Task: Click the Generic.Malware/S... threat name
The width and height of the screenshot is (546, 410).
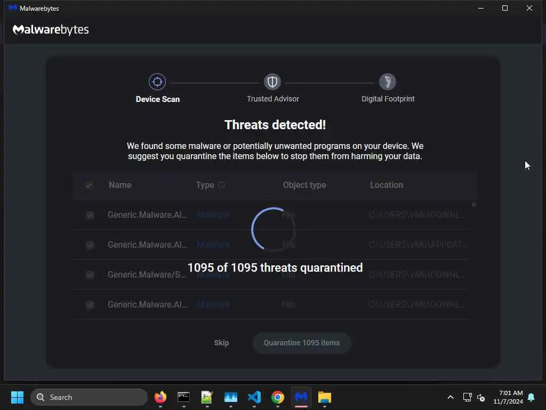Action: (147, 275)
